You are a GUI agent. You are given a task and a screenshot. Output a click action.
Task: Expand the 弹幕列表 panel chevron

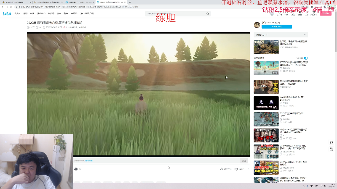(x=305, y=35)
